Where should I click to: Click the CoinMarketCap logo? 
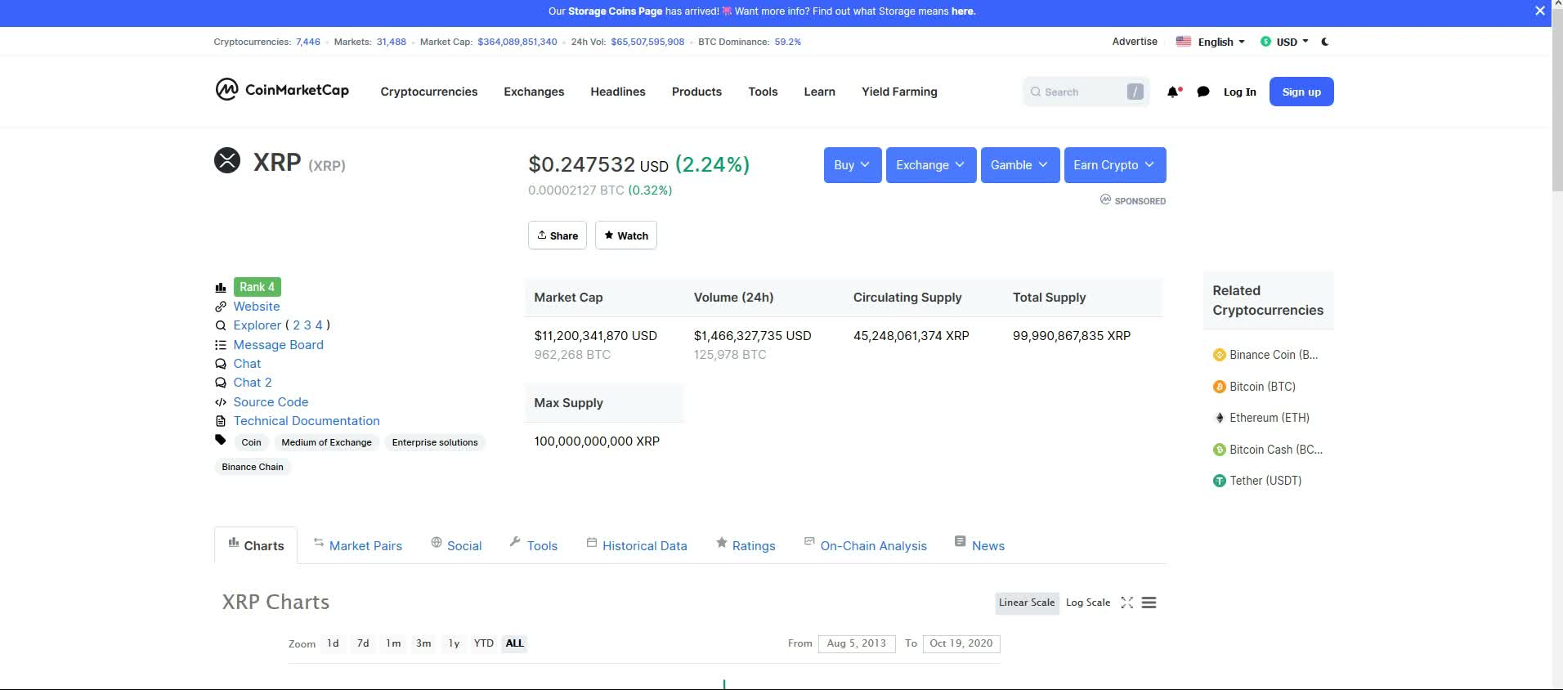point(282,90)
